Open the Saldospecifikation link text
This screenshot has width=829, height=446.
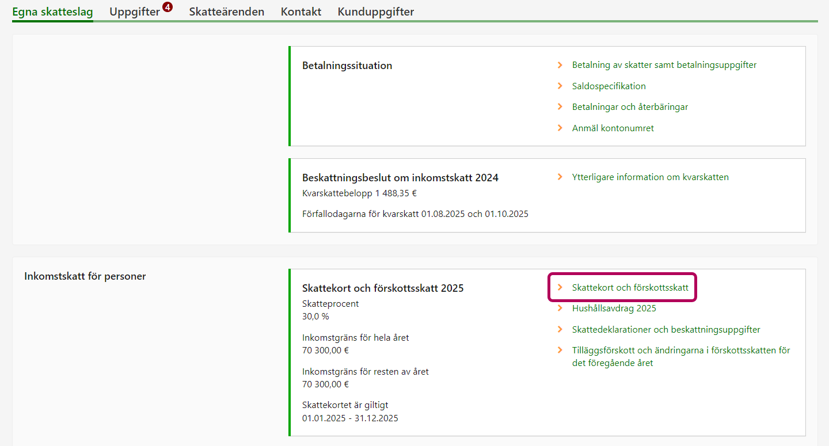pos(609,86)
